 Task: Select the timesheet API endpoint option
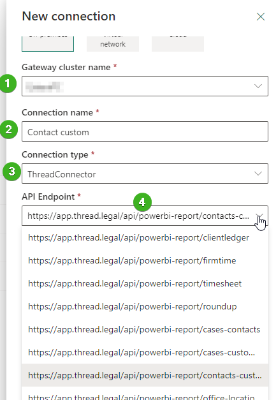[145, 284]
